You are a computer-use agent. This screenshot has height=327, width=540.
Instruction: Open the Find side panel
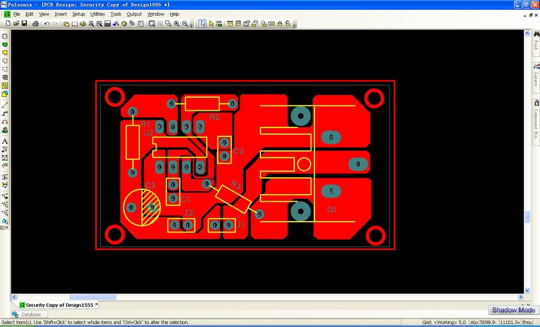tap(536, 41)
